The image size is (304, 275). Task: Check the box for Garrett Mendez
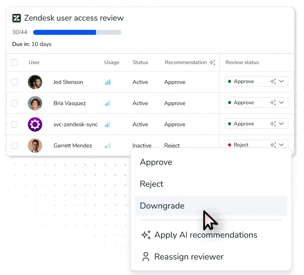14,146
